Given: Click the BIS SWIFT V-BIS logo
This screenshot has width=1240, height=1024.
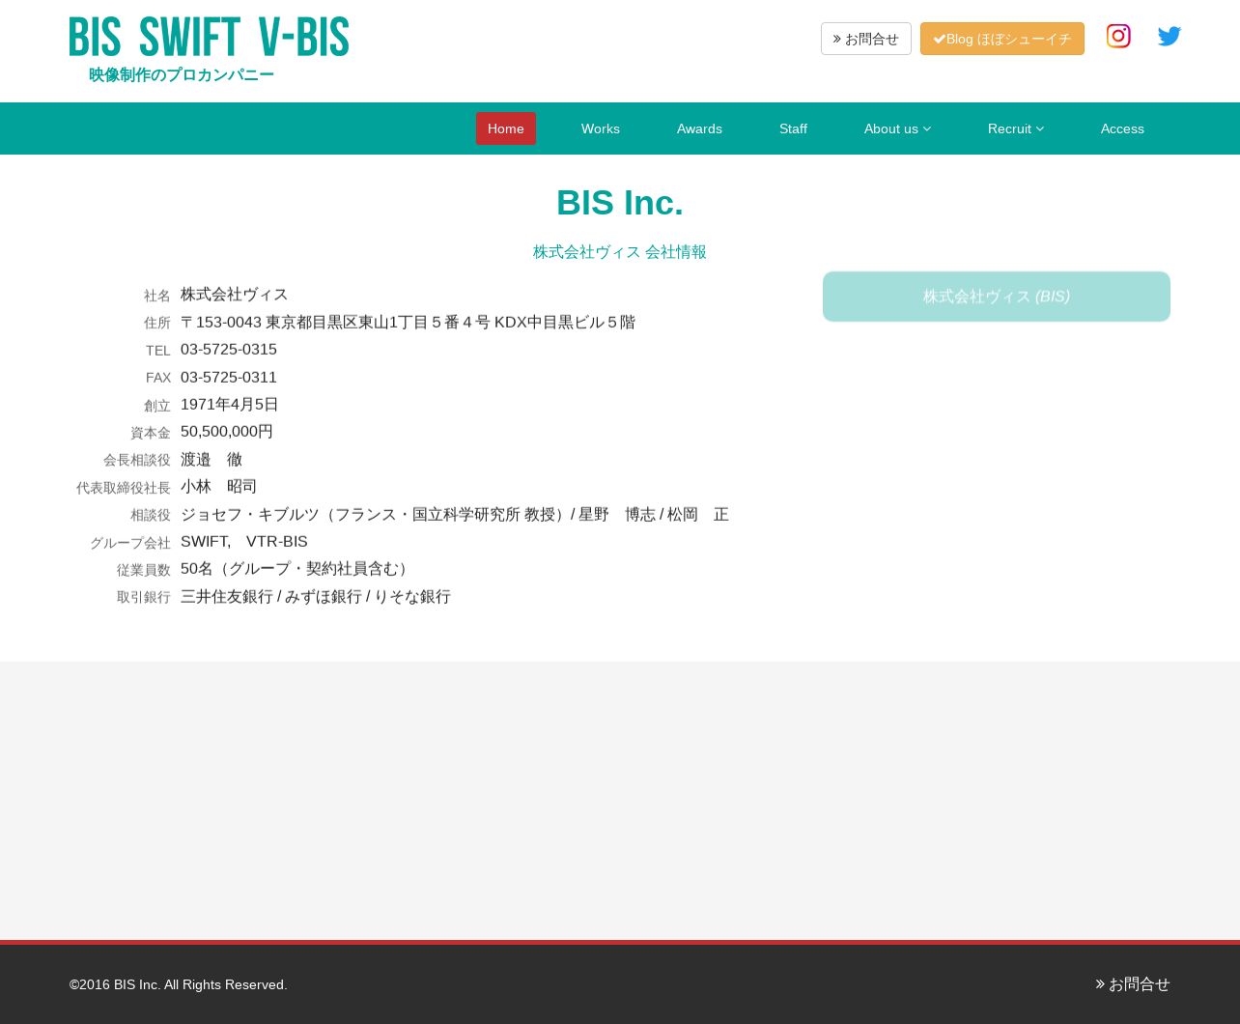Looking at the screenshot, I should point(209,38).
